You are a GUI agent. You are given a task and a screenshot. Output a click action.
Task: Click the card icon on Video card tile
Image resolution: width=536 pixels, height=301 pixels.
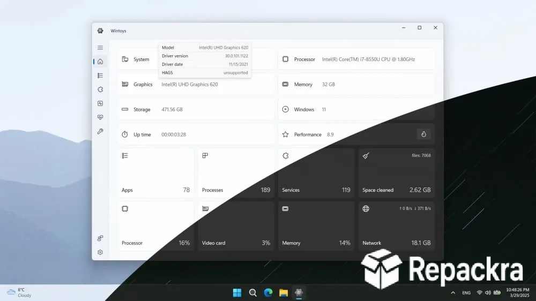tap(205, 208)
